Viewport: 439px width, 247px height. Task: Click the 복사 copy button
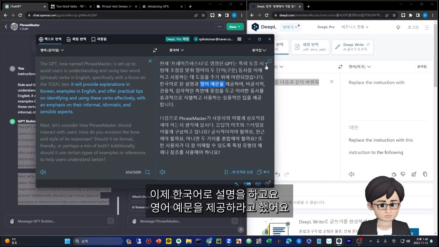point(263,172)
